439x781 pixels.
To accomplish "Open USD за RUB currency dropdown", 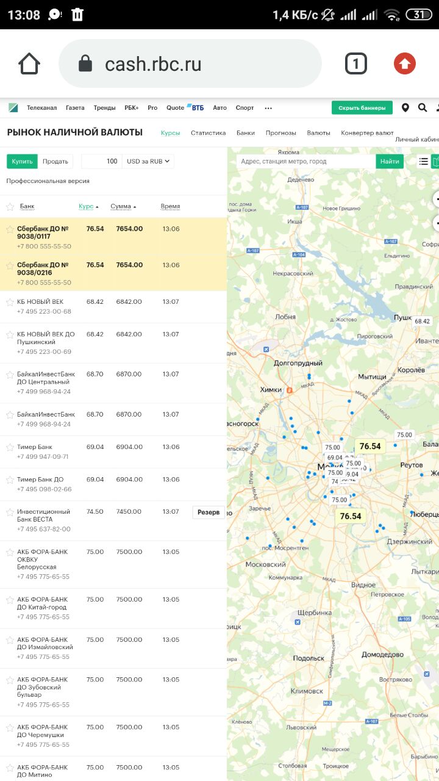I will 148,161.
